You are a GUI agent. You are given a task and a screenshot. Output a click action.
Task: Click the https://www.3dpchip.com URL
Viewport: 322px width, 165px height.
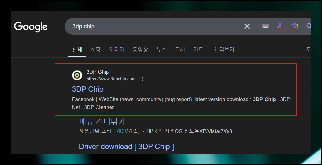(x=111, y=79)
